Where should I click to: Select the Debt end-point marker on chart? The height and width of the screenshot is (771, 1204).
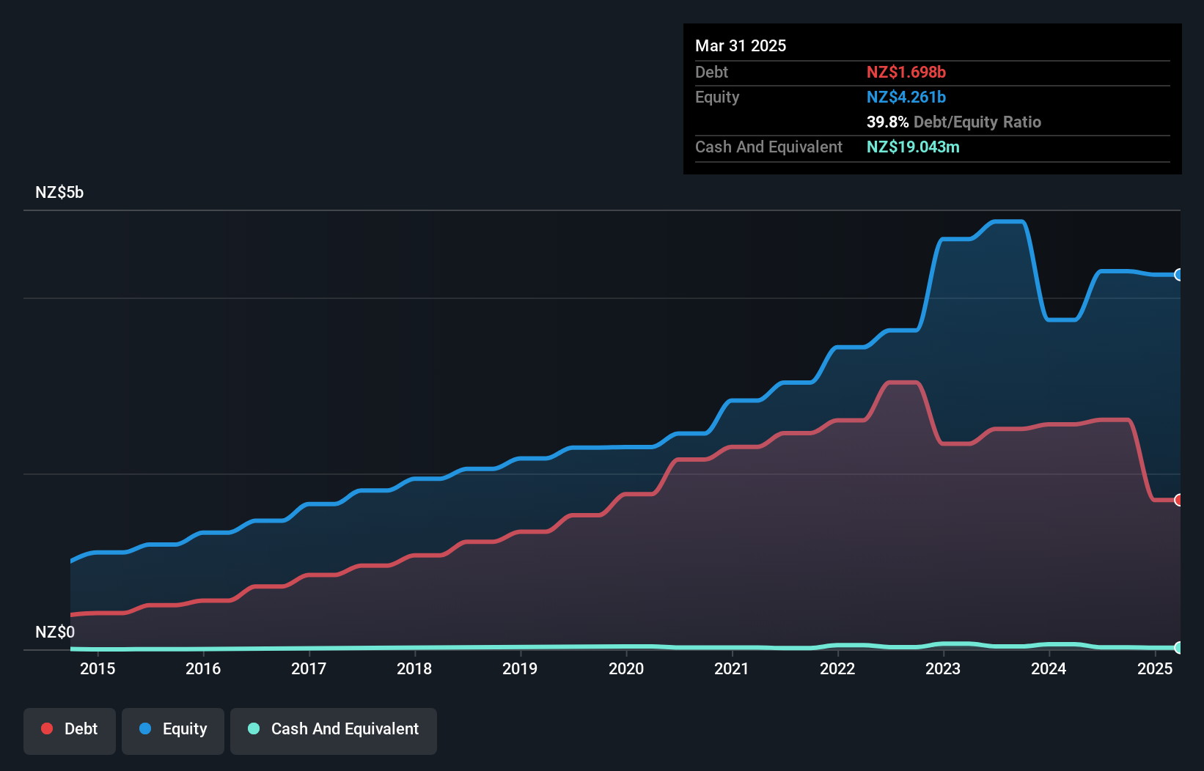(1179, 500)
